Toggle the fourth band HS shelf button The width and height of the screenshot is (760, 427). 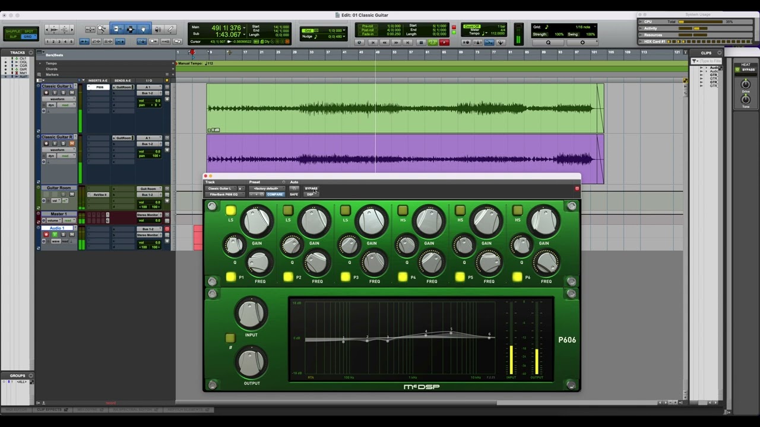[403, 210]
